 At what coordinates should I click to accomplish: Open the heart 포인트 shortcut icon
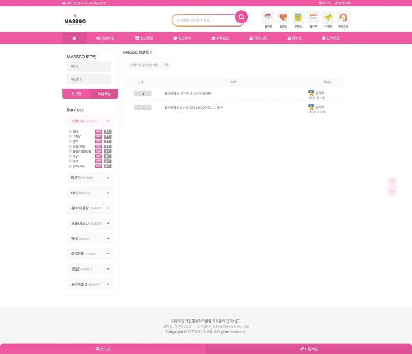tap(283, 17)
